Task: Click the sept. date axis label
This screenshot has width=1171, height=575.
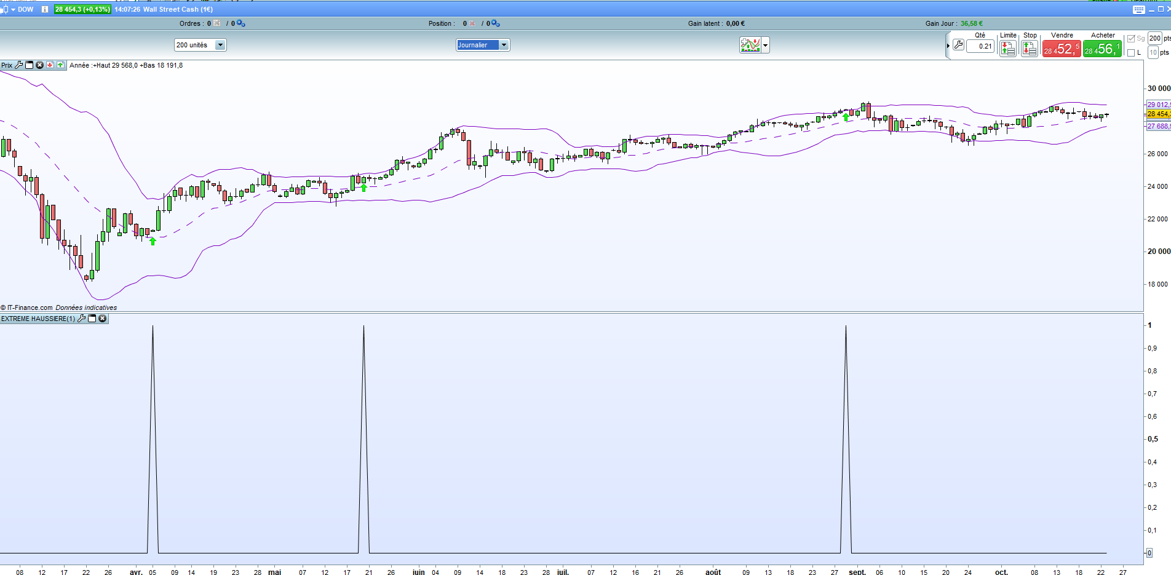Action: pos(857,572)
